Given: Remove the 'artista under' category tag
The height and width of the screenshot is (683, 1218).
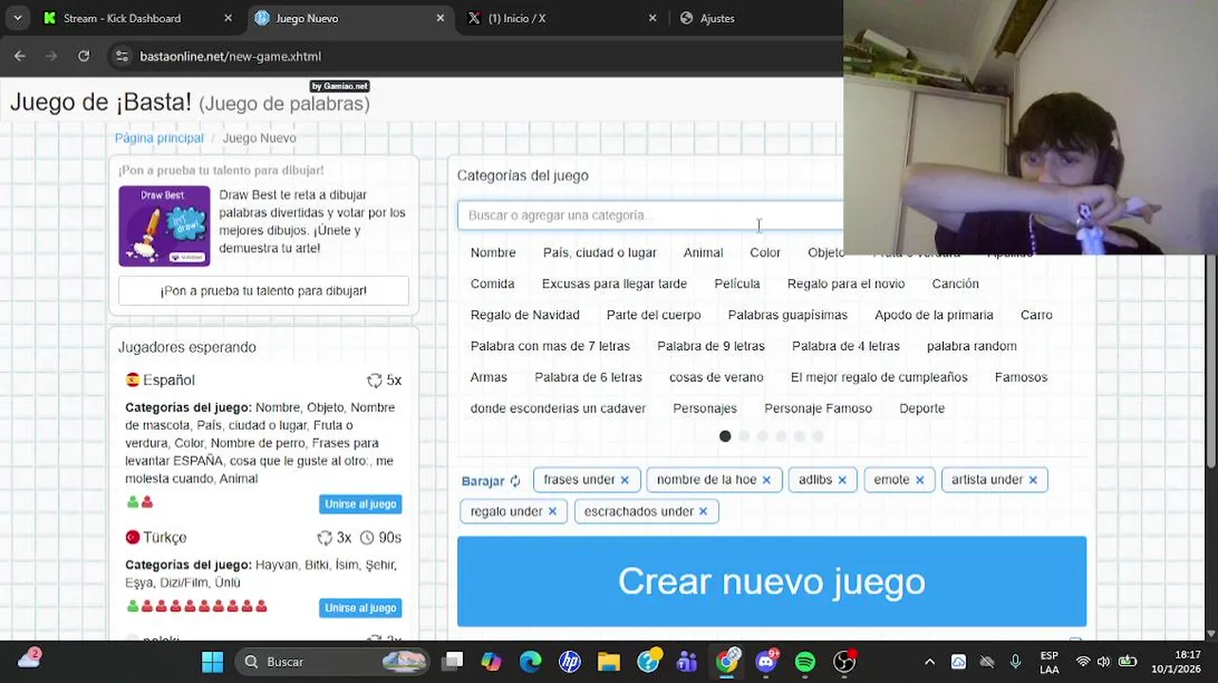Looking at the screenshot, I should click(1033, 480).
